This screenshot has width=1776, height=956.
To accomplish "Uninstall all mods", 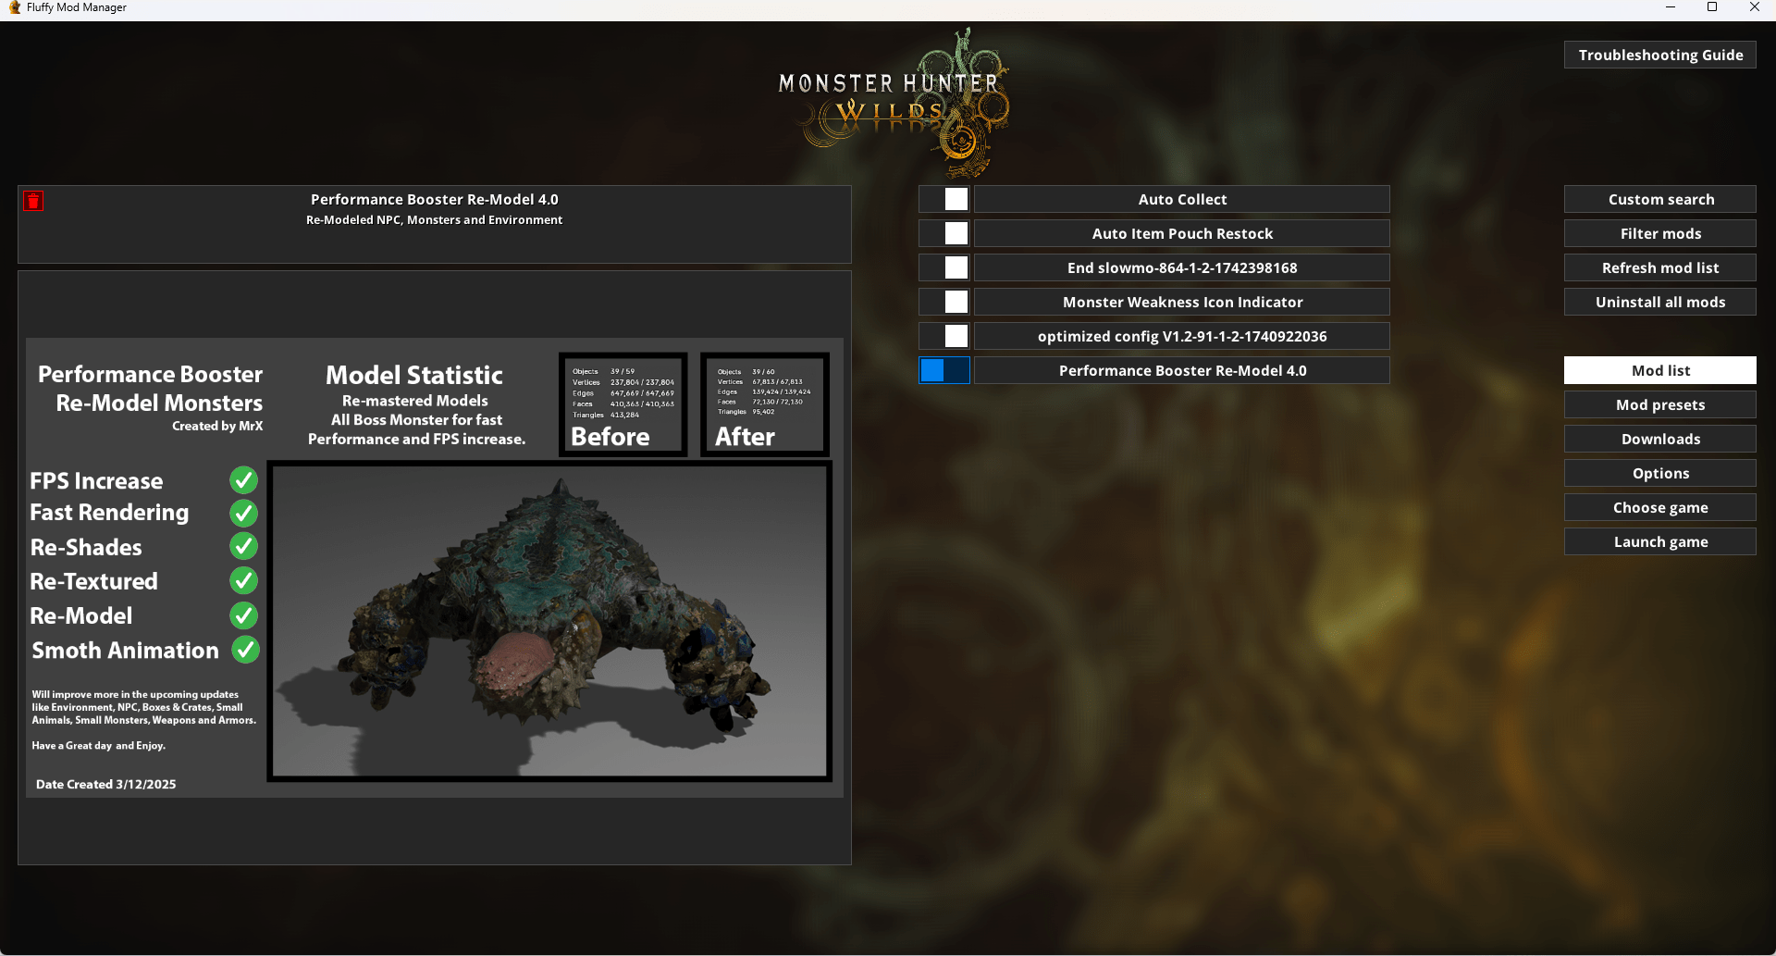I will tap(1659, 303).
